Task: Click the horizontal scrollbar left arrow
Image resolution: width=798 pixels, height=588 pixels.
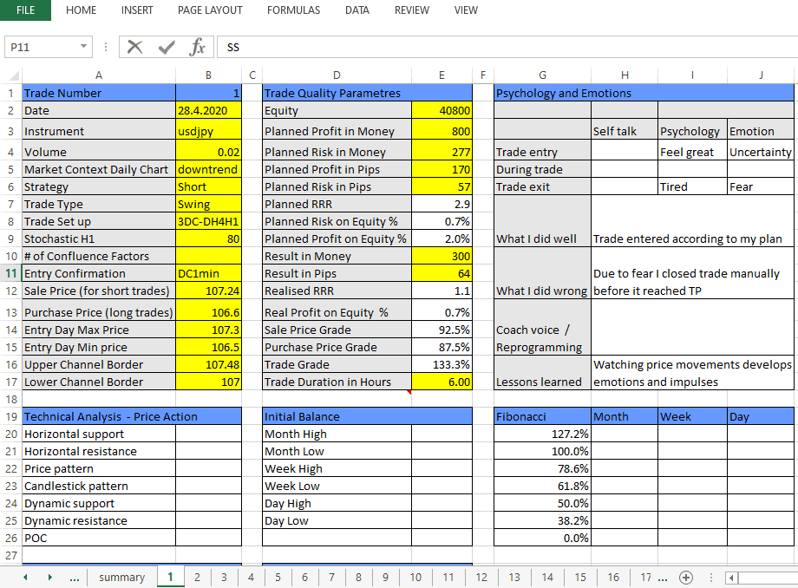Action: [x=731, y=577]
